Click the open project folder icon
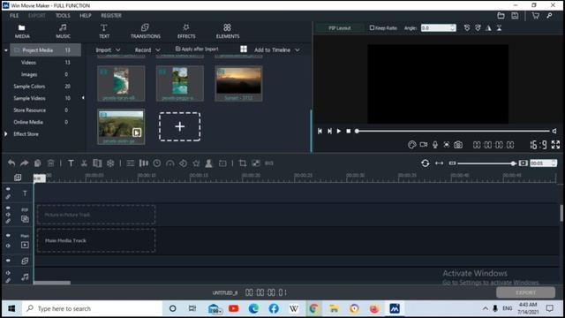 pos(501,16)
